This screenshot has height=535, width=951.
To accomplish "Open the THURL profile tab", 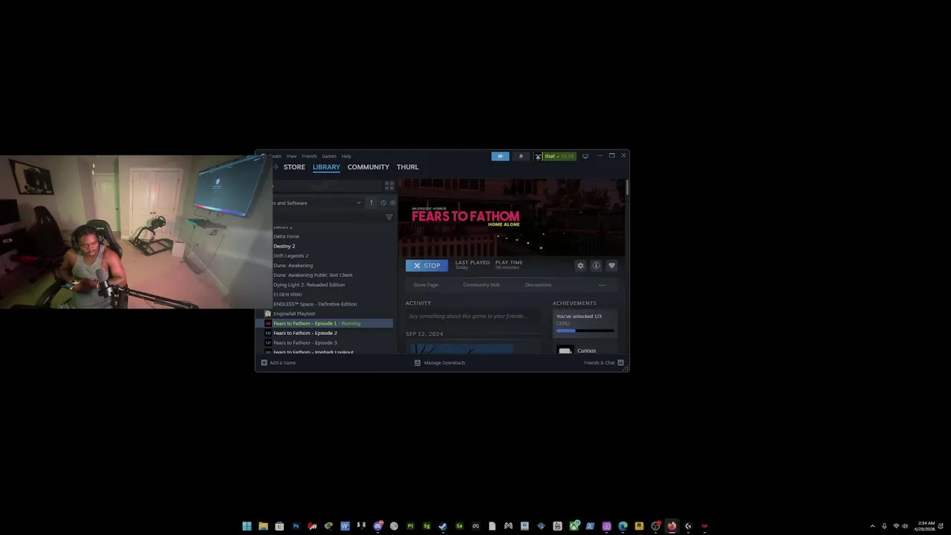I will tap(407, 167).
